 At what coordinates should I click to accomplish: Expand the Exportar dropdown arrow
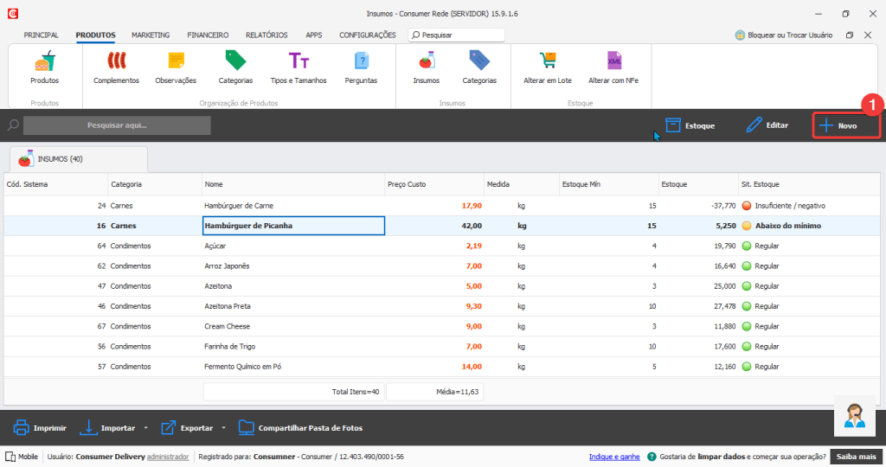tap(224, 428)
